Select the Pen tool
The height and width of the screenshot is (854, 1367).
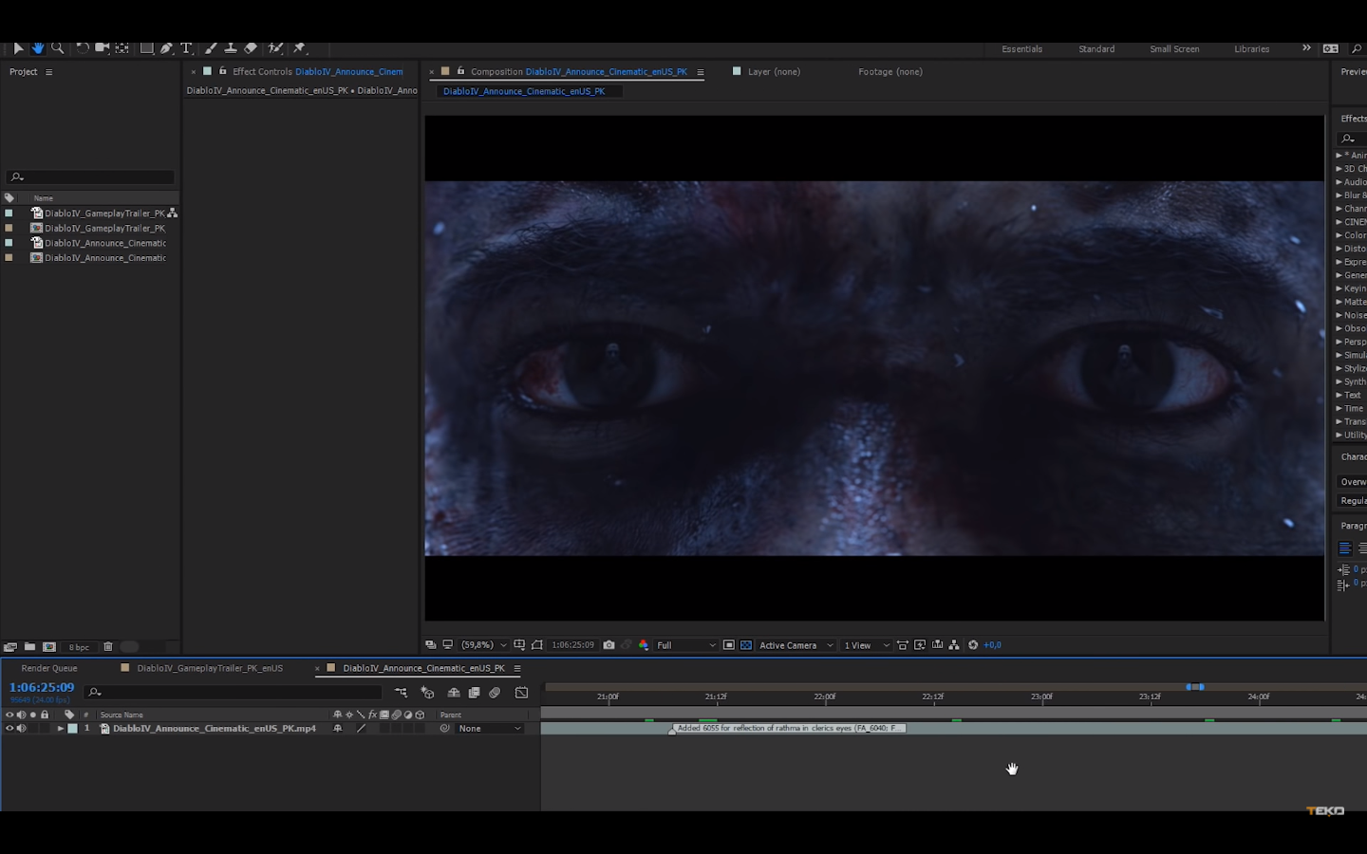(x=166, y=48)
